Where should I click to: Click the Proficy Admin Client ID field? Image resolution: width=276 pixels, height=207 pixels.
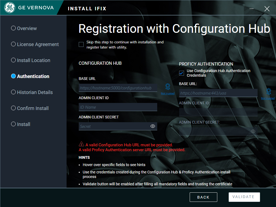point(218,112)
